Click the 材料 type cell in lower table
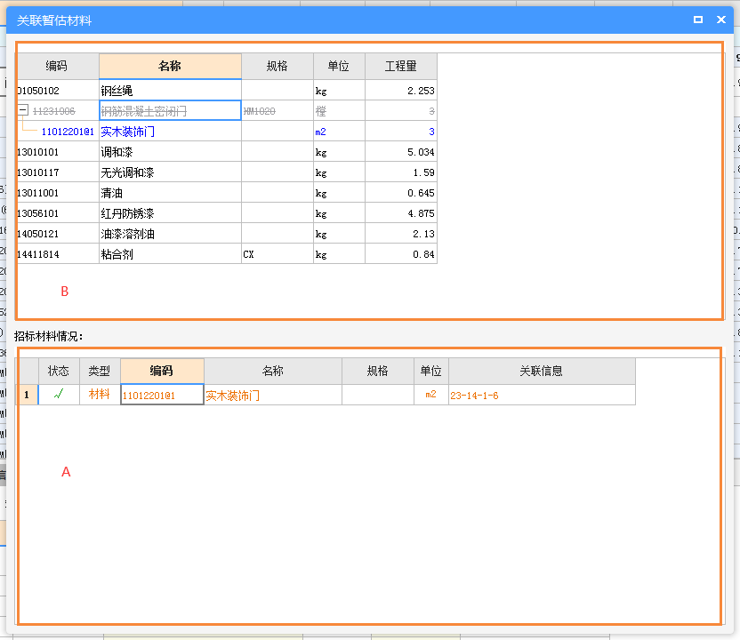740x640 pixels. 99,395
